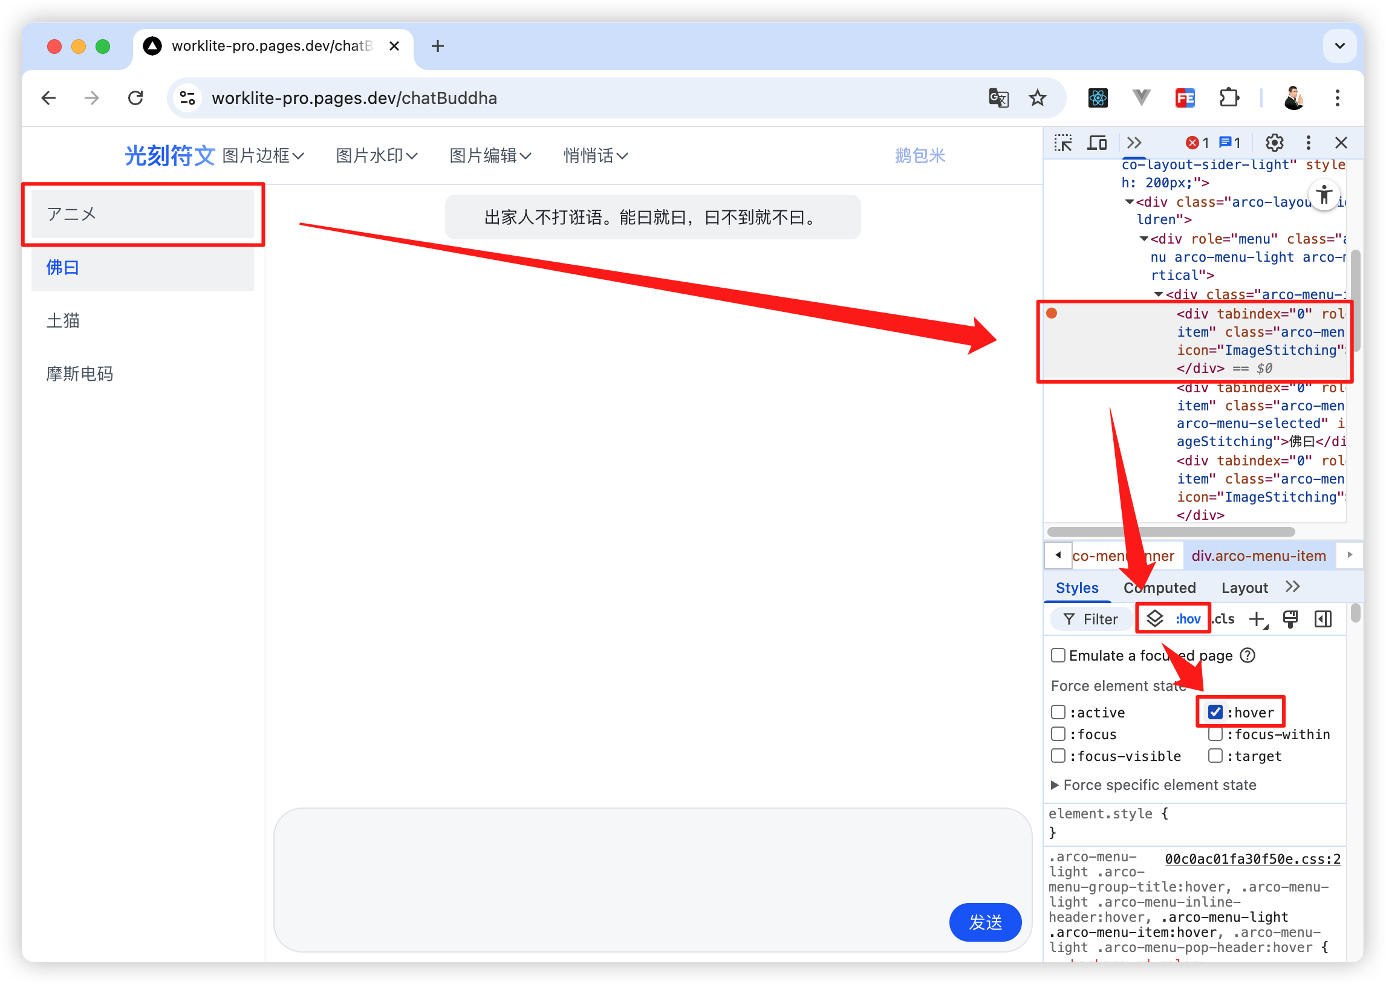Open DevTools settings gear
The image size is (1386, 984).
click(1274, 143)
